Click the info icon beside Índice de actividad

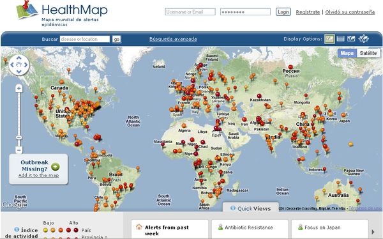17,229
